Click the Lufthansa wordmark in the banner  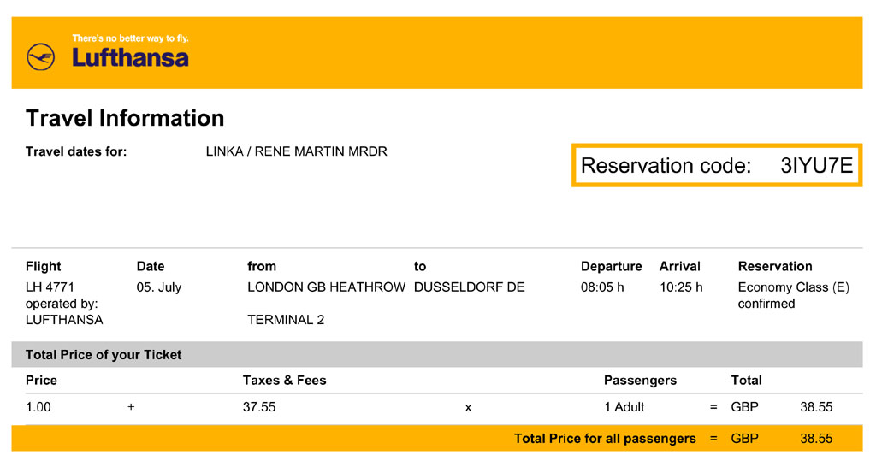pyautogui.click(x=130, y=58)
